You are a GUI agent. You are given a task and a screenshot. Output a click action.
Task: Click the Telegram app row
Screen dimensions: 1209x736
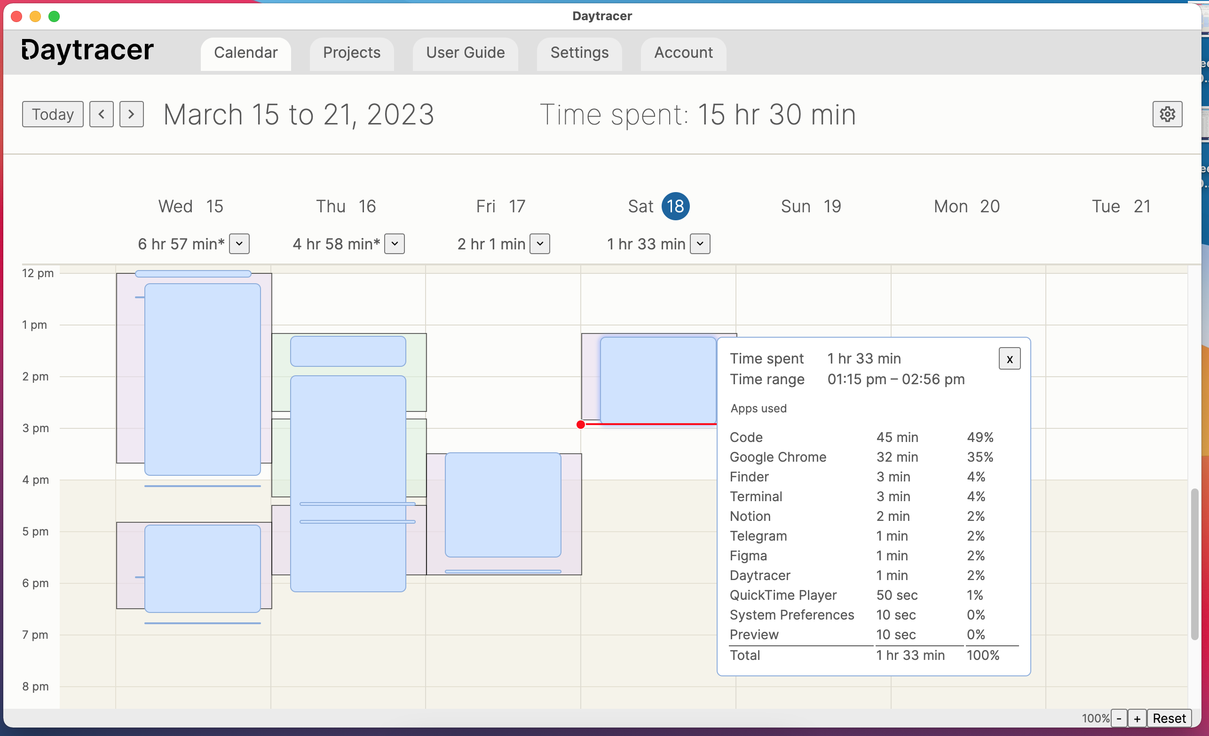point(873,535)
